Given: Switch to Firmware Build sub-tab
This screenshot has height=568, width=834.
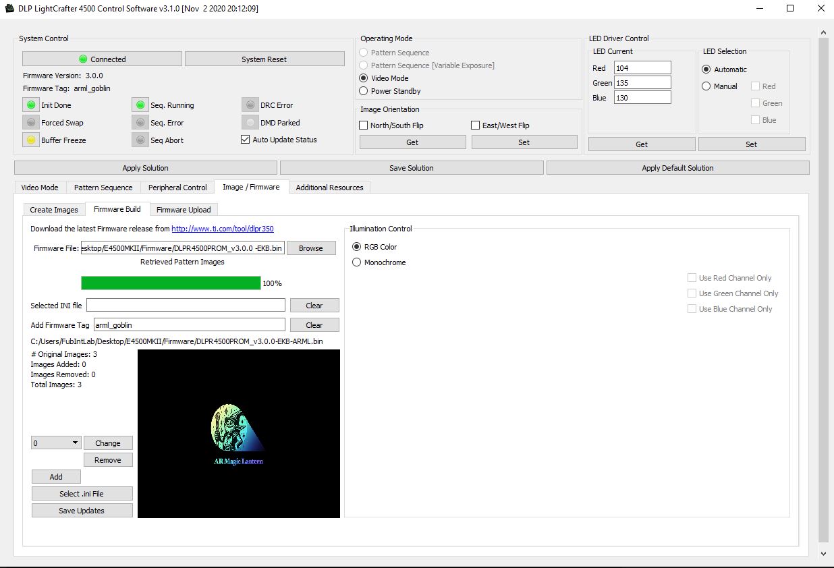Looking at the screenshot, I should 117,209.
